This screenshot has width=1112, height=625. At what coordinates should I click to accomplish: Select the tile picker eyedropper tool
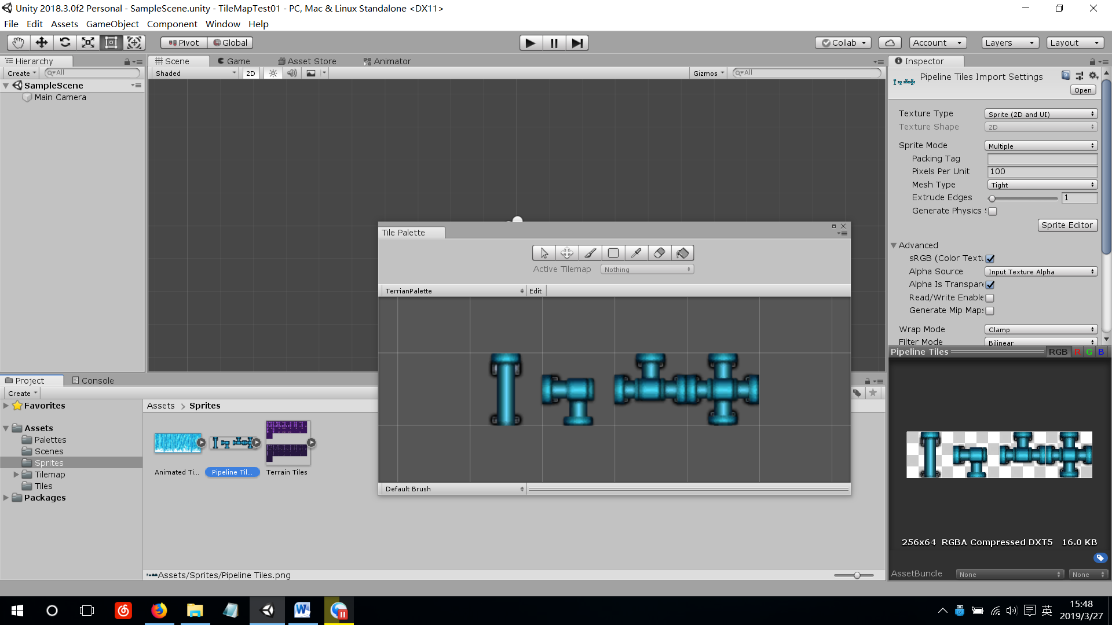pos(636,253)
